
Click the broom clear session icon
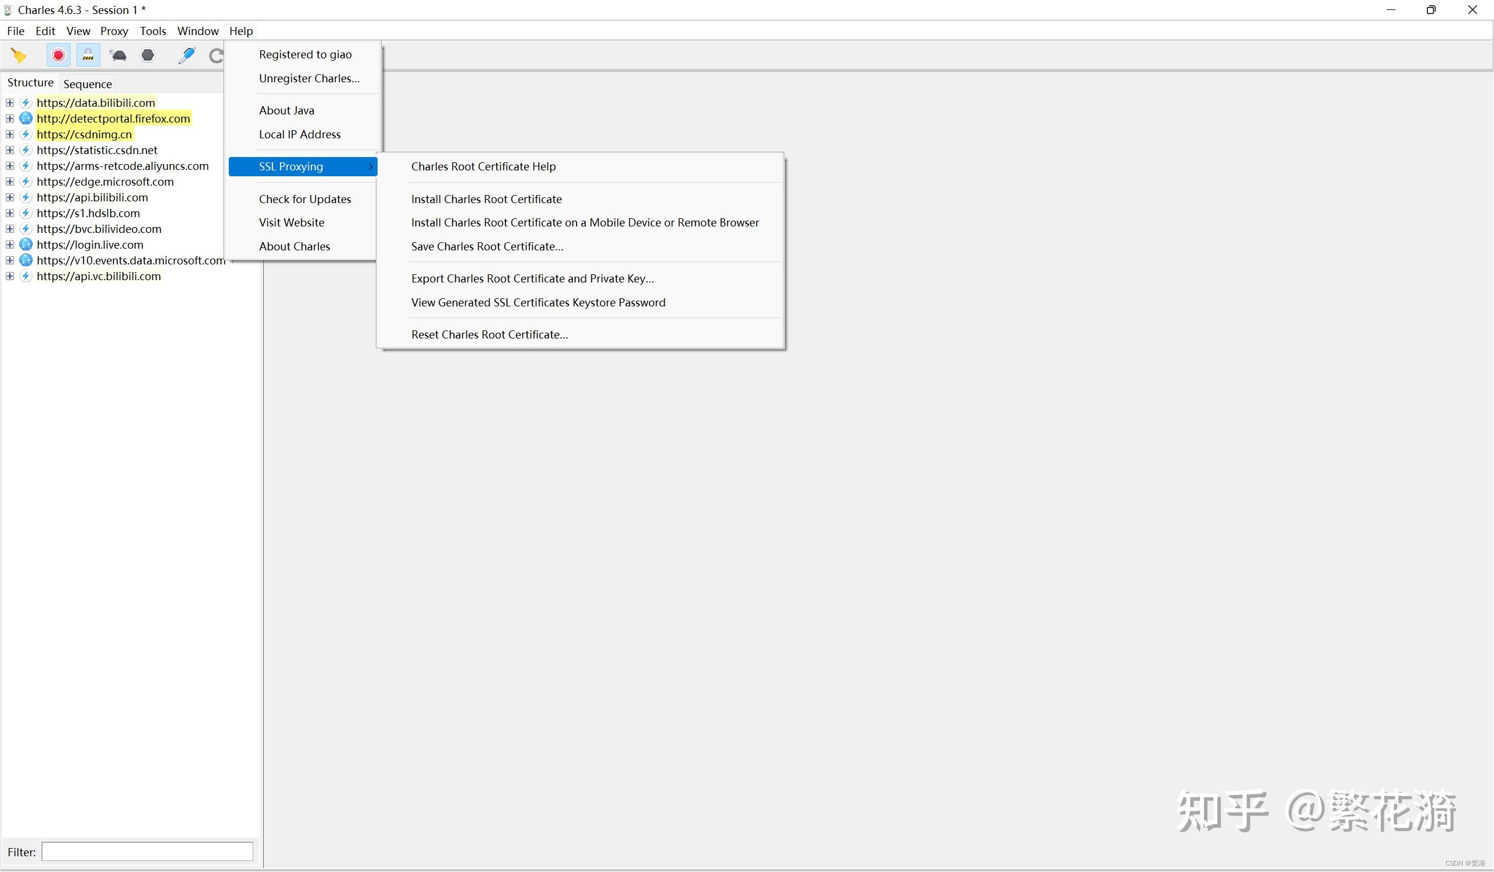click(x=19, y=55)
